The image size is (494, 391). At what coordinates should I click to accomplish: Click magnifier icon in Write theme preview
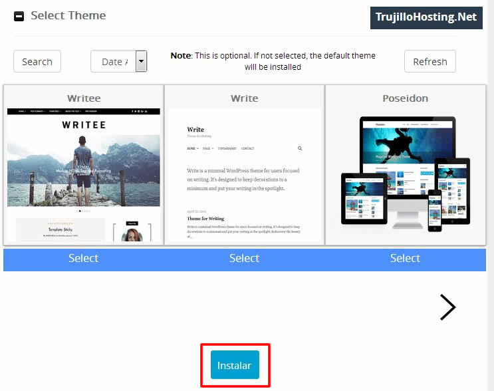[x=300, y=148]
